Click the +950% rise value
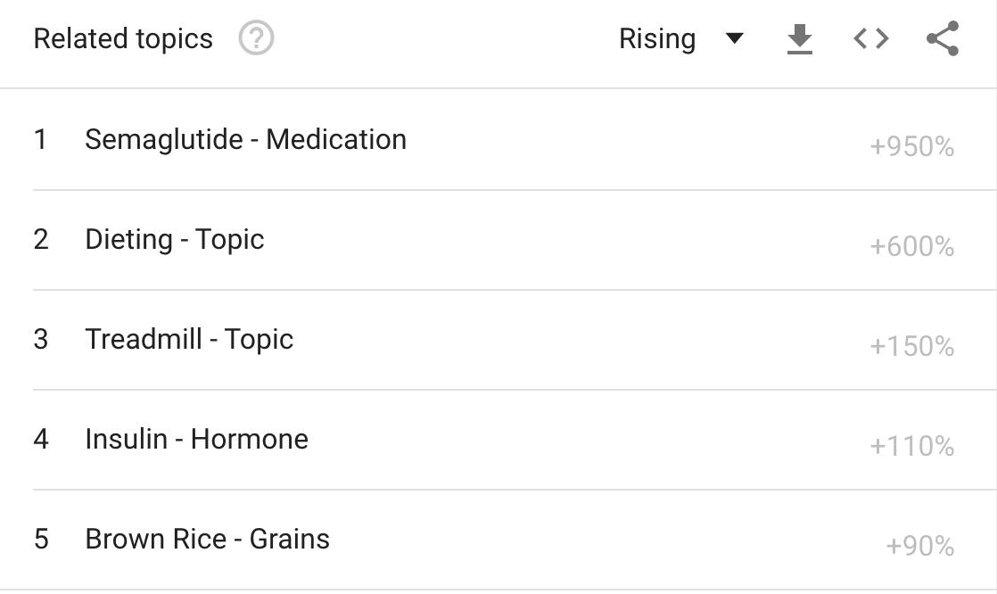 [911, 146]
